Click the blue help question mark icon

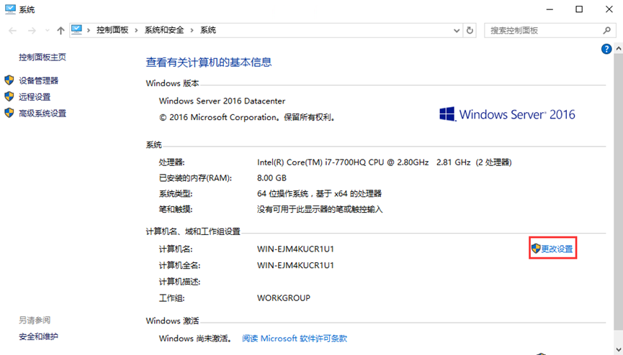606,49
